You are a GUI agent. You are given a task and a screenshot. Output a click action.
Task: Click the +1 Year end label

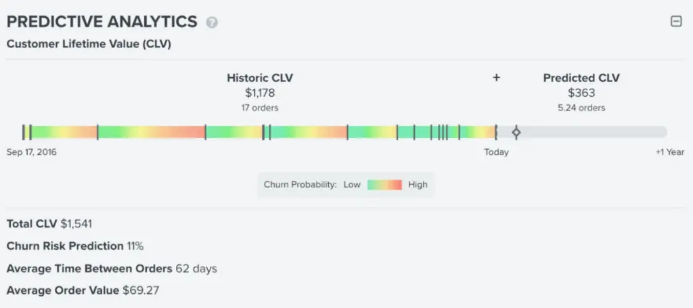click(669, 152)
